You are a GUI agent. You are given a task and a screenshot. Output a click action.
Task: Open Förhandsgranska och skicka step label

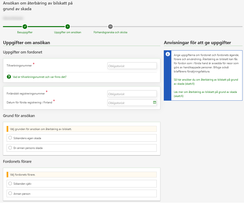(x=111, y=32)
